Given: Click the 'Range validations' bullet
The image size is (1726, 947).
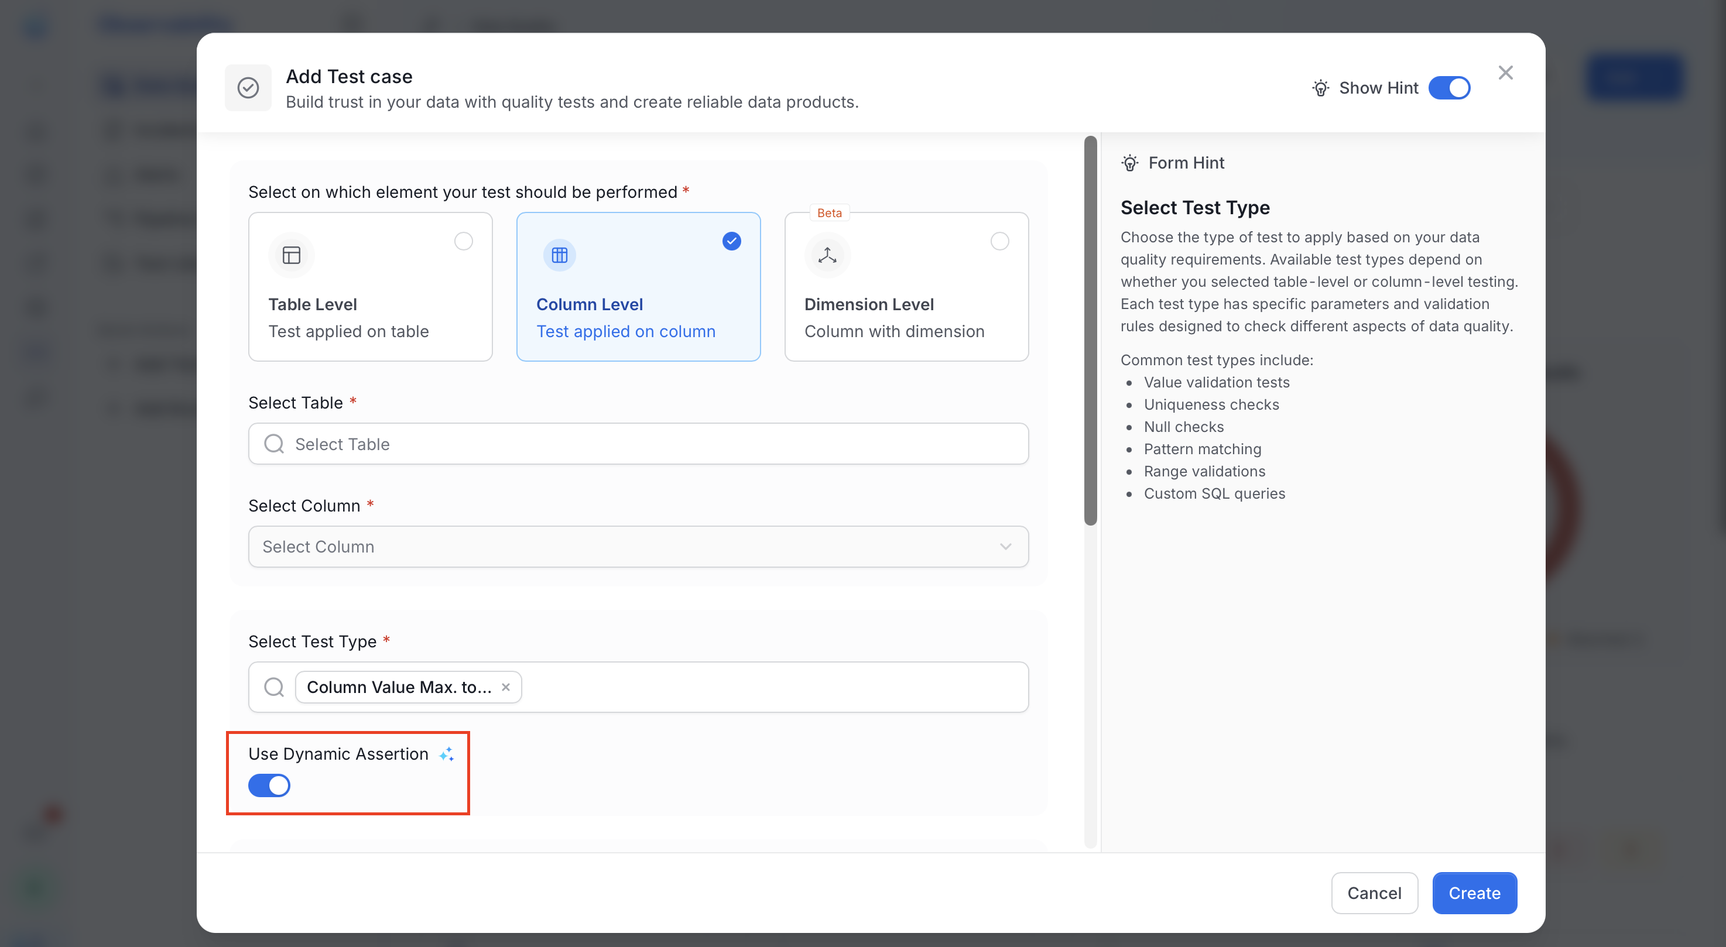Looking at the screenshot, I should coord(1204,471).
